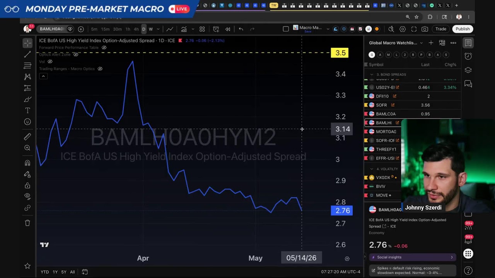Open quick search icon in top toolbar
This screenshot has width=495, height=278.
point(391,29)
